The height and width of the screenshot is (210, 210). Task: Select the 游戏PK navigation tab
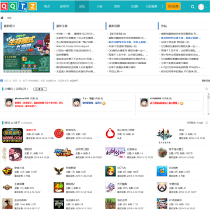[64, 6]
